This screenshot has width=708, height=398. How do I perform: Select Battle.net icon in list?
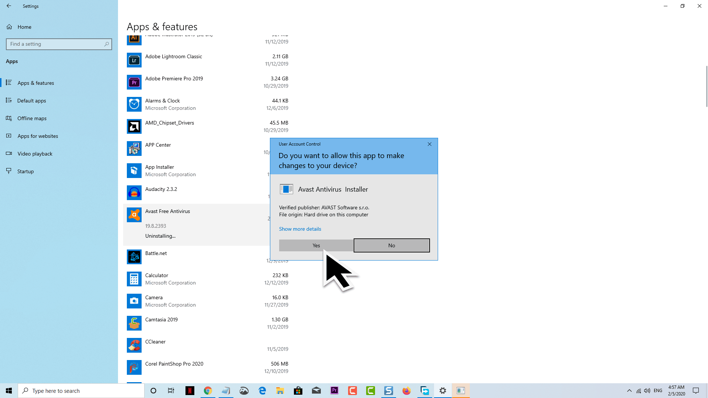(134, 257)
